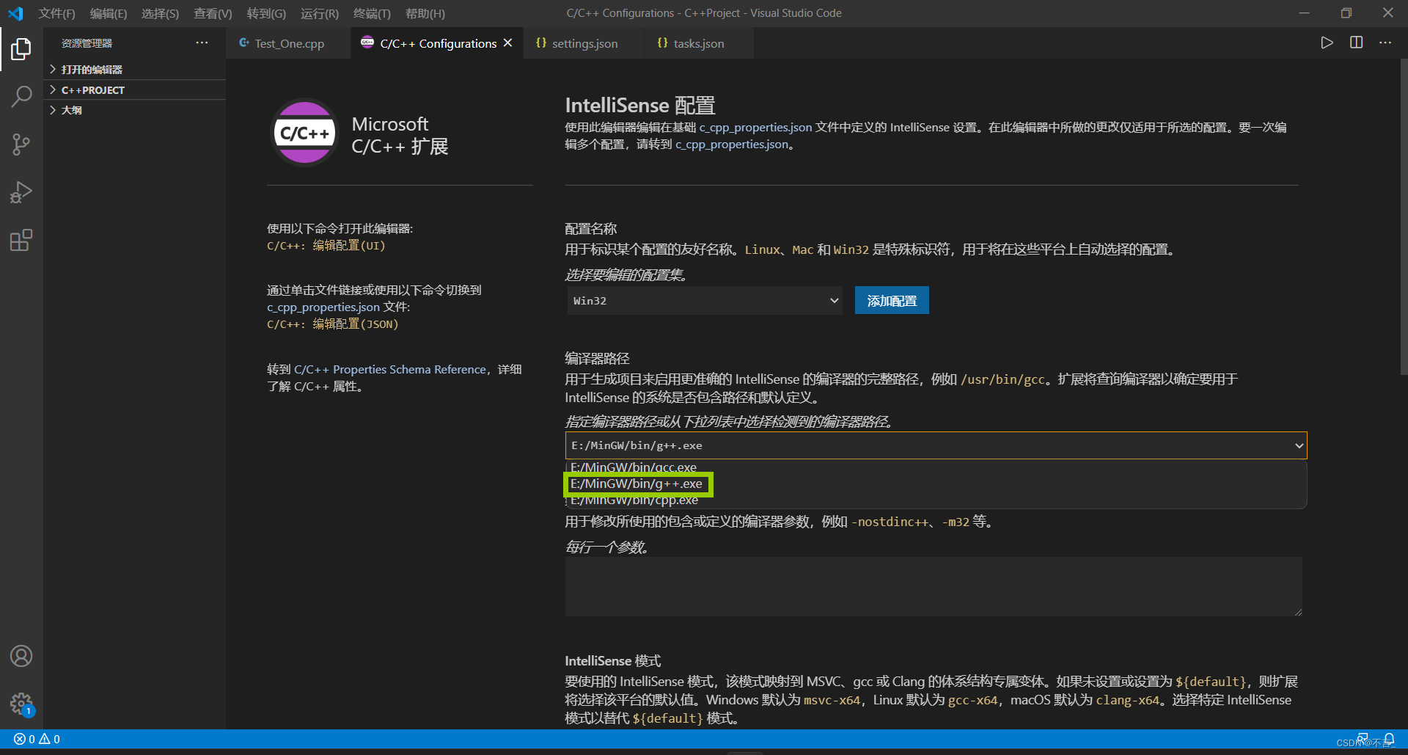Open the 终端(T) menu

[x=372, y=13]
